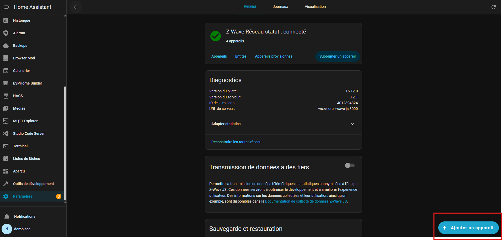This screenshot has width=502, height=240.
Task: Click Reconstruire les routes réseau link
Action: [236, 142]
